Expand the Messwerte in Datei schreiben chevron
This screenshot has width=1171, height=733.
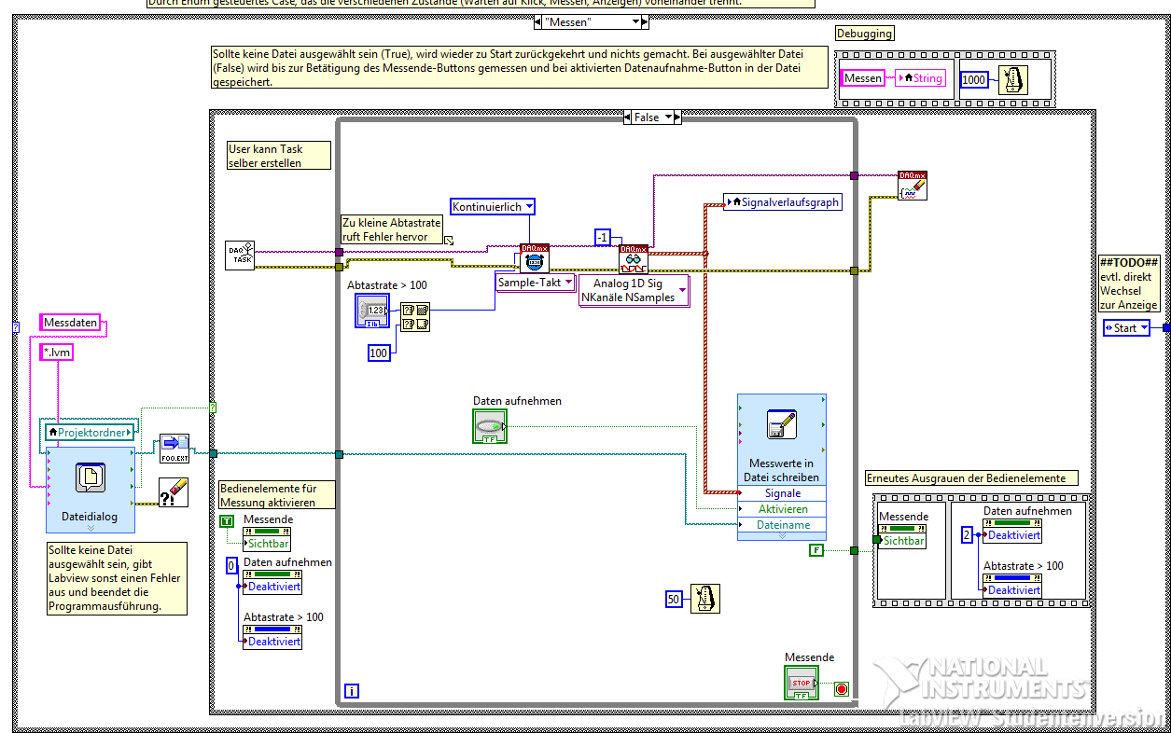click(782, 536)
